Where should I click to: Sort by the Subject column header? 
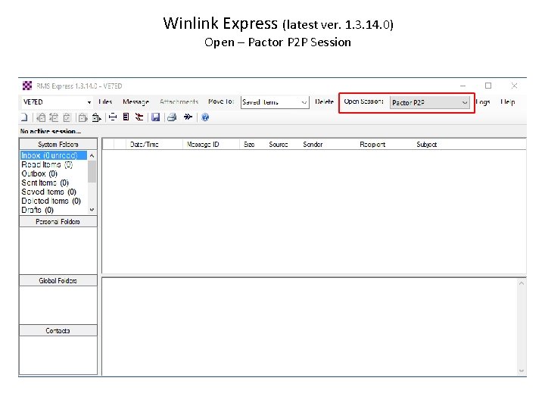point(427,145)
